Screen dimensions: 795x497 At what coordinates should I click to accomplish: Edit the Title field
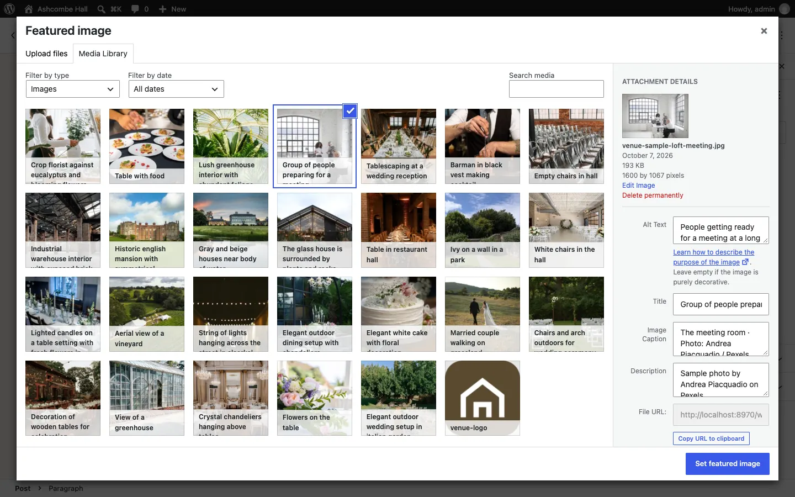click(721, 304)
